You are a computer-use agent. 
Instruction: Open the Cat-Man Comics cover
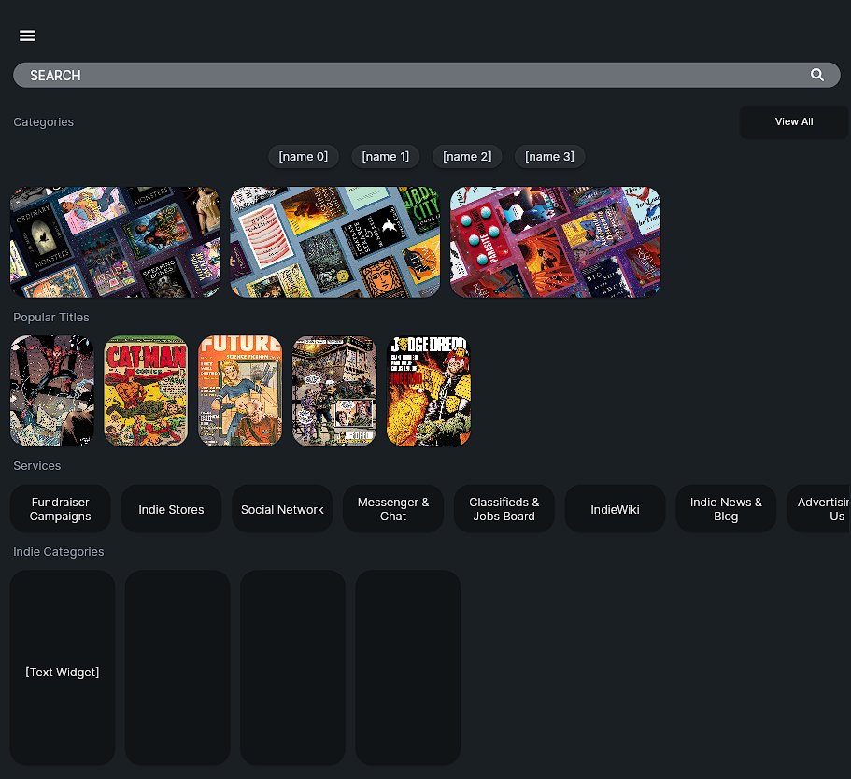point(145,390)
